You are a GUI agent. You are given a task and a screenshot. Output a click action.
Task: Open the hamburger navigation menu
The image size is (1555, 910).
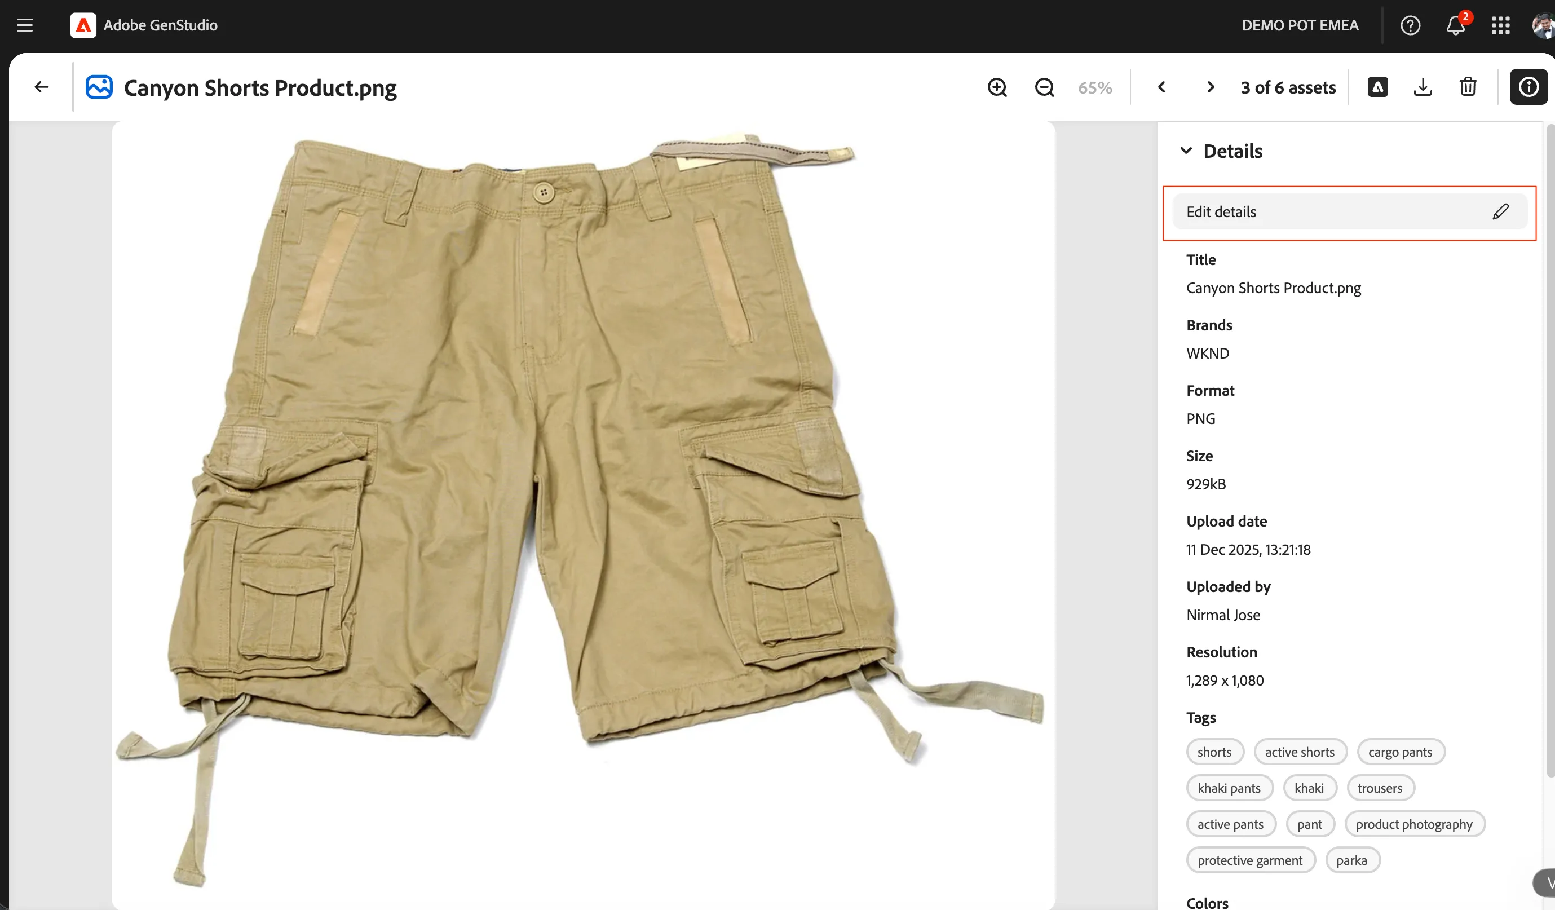coord(25,25)
